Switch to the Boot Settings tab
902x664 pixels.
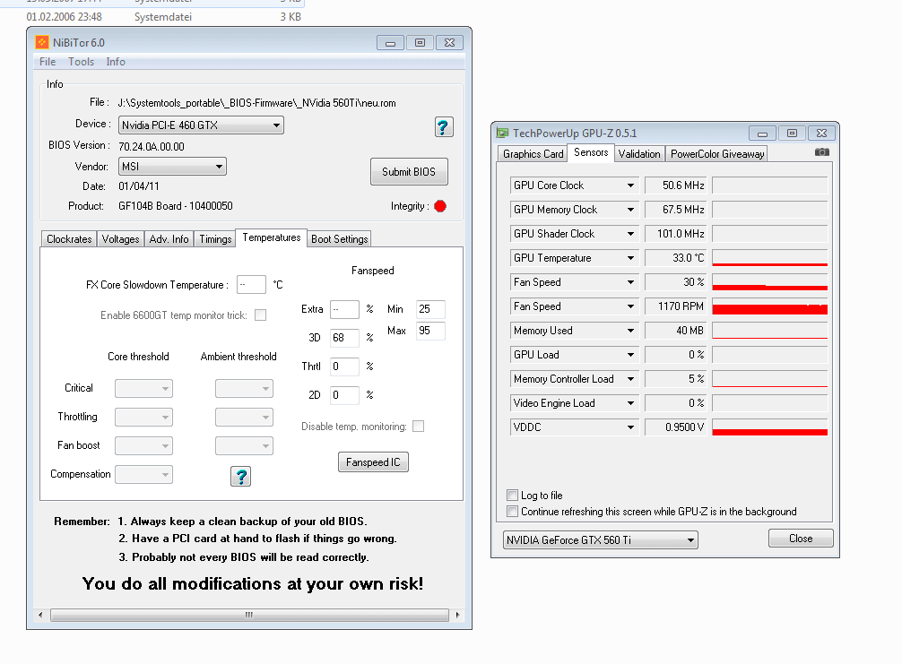click(x=340, y=238)
